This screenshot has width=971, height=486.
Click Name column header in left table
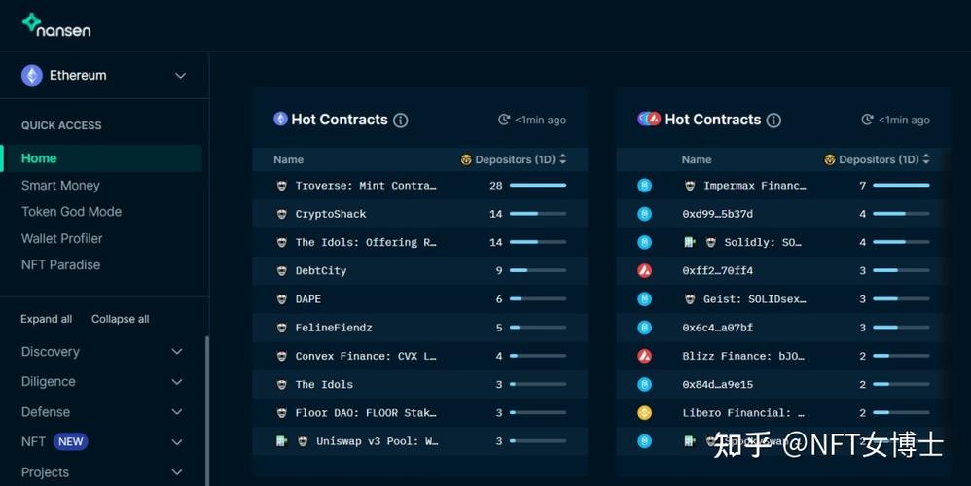point(289,159)
